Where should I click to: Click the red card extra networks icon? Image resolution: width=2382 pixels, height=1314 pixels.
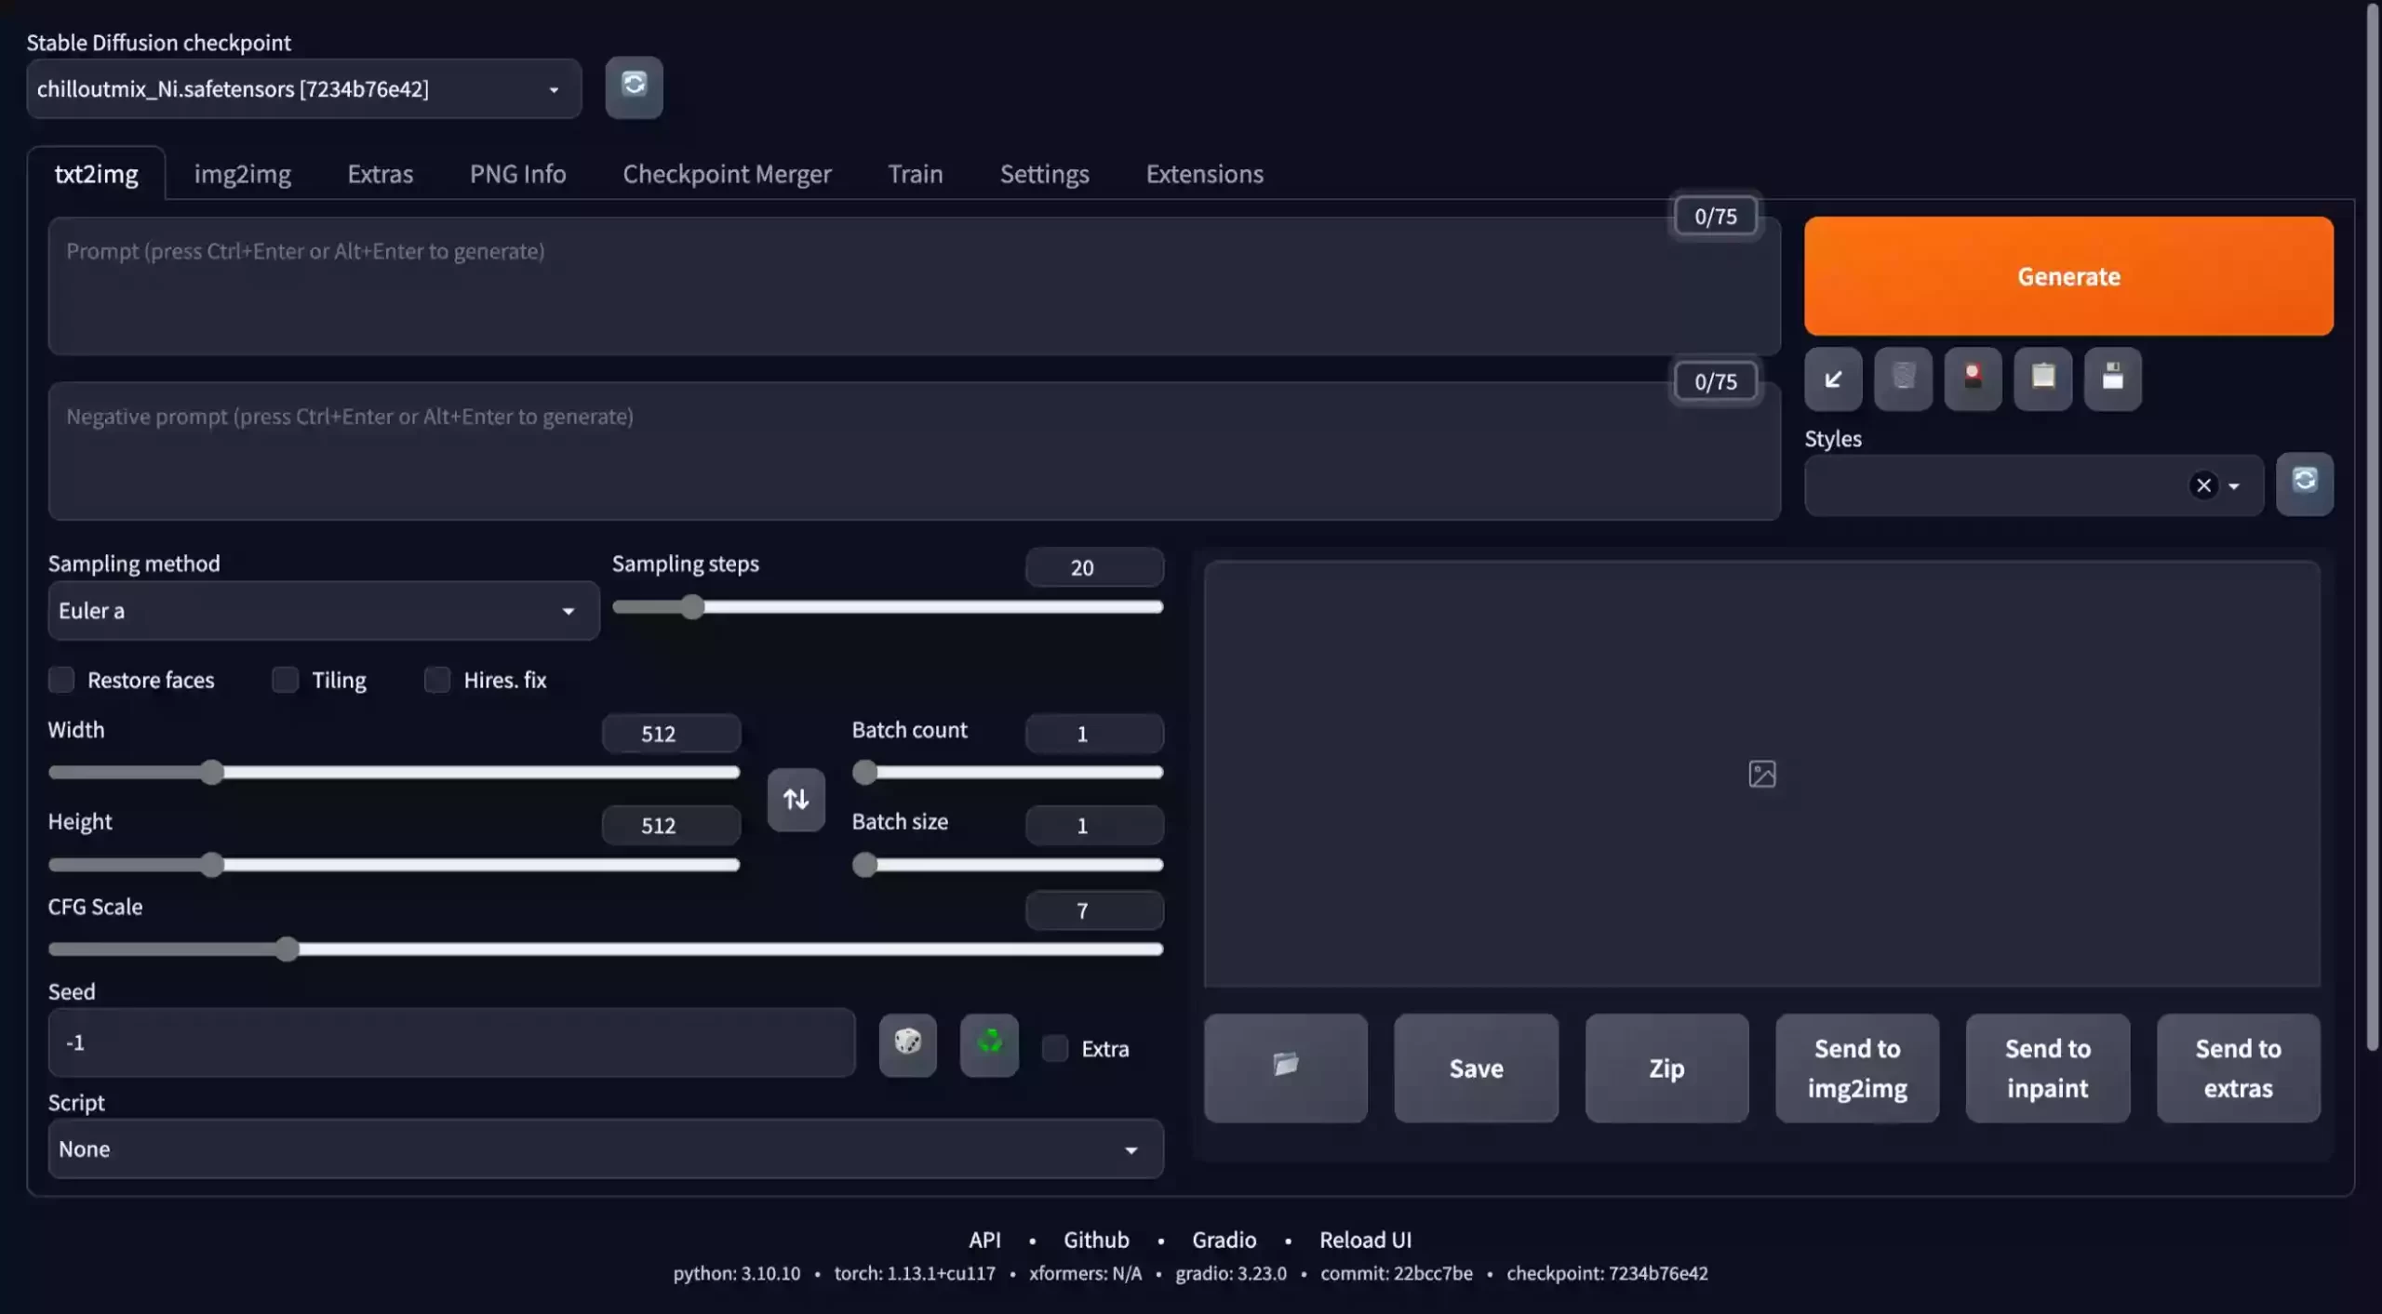coord(1973,378)
